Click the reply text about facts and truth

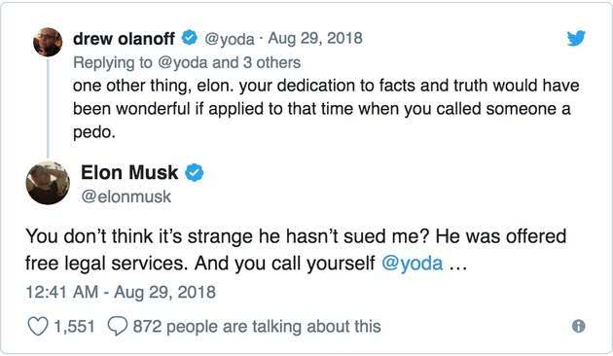tap(326, 109)
